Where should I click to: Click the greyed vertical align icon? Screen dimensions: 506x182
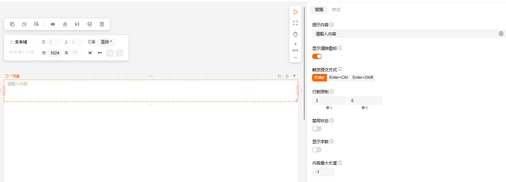pyautogui.click(x=110, y=53)
